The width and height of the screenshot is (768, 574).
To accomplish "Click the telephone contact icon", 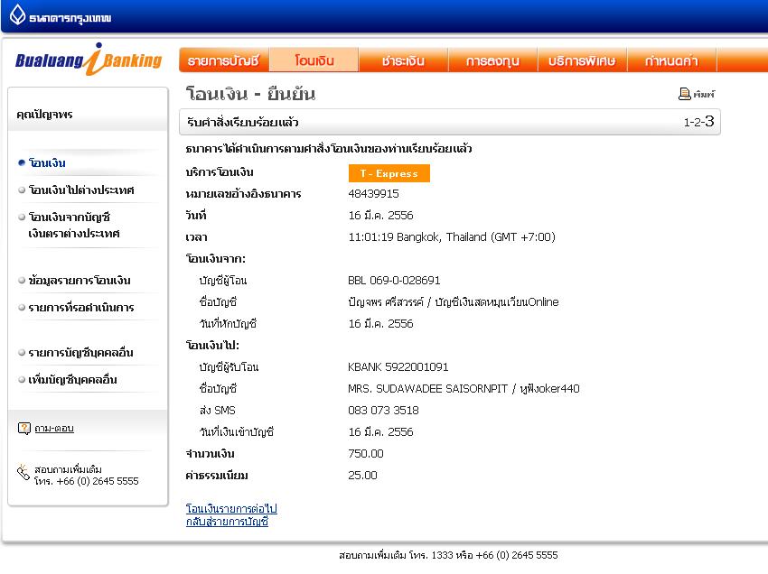I will (23, 472).
